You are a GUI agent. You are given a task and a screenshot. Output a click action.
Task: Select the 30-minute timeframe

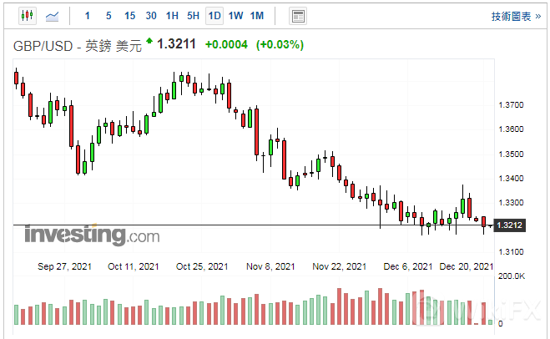(x=151, y=16)
